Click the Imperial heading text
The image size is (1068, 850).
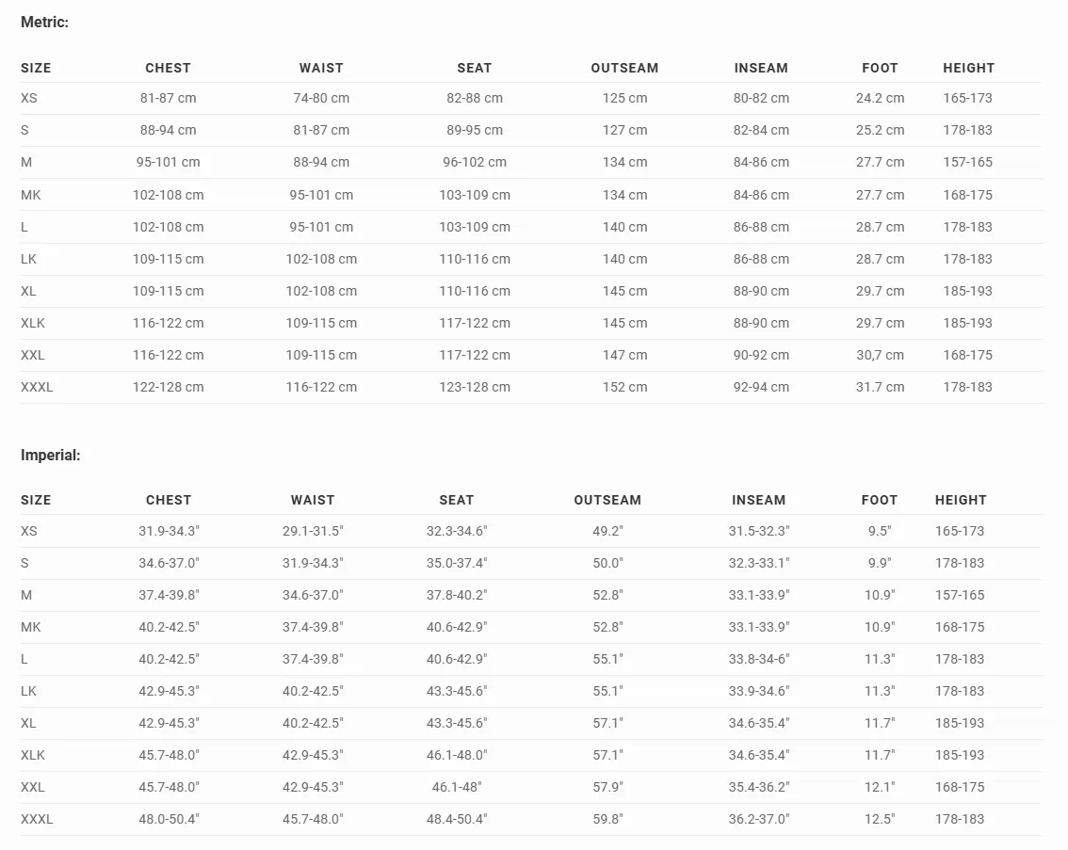click(51, 455)
